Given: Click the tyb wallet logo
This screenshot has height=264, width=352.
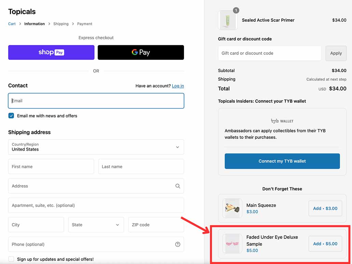Looking at the screenshot, I should [x=282, y=121].
